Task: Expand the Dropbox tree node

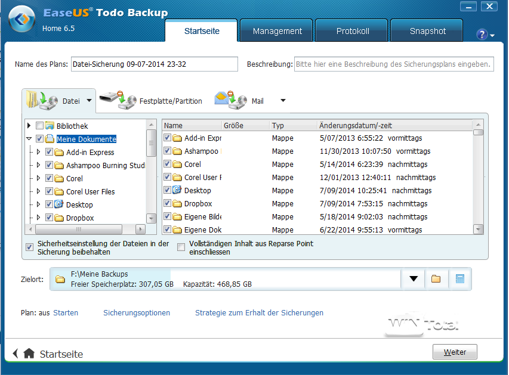Action: pyautogui.click(x=38, y=218)
